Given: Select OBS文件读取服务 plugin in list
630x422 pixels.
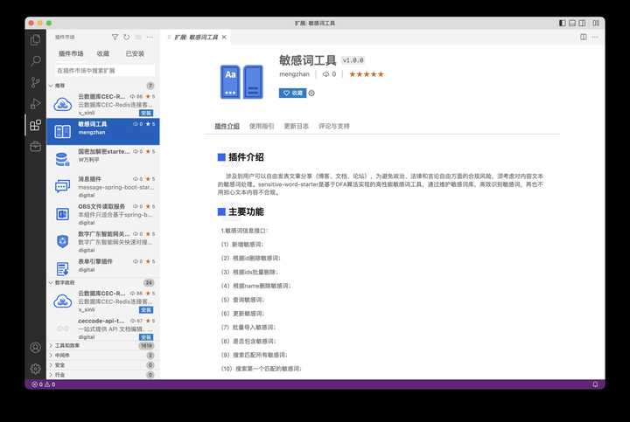Looking at the screenshot, I should [103, 214].
